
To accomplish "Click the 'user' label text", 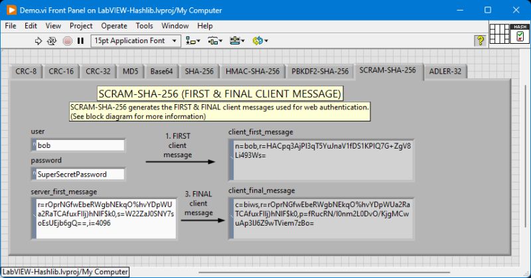I will pyautogui.click(x=38, y=131).
